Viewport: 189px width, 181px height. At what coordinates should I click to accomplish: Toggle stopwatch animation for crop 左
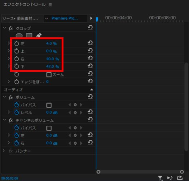coord(17,43)
